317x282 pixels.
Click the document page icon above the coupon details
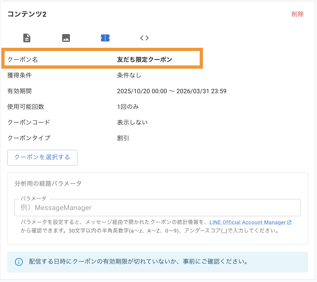(x=26, y=38)
